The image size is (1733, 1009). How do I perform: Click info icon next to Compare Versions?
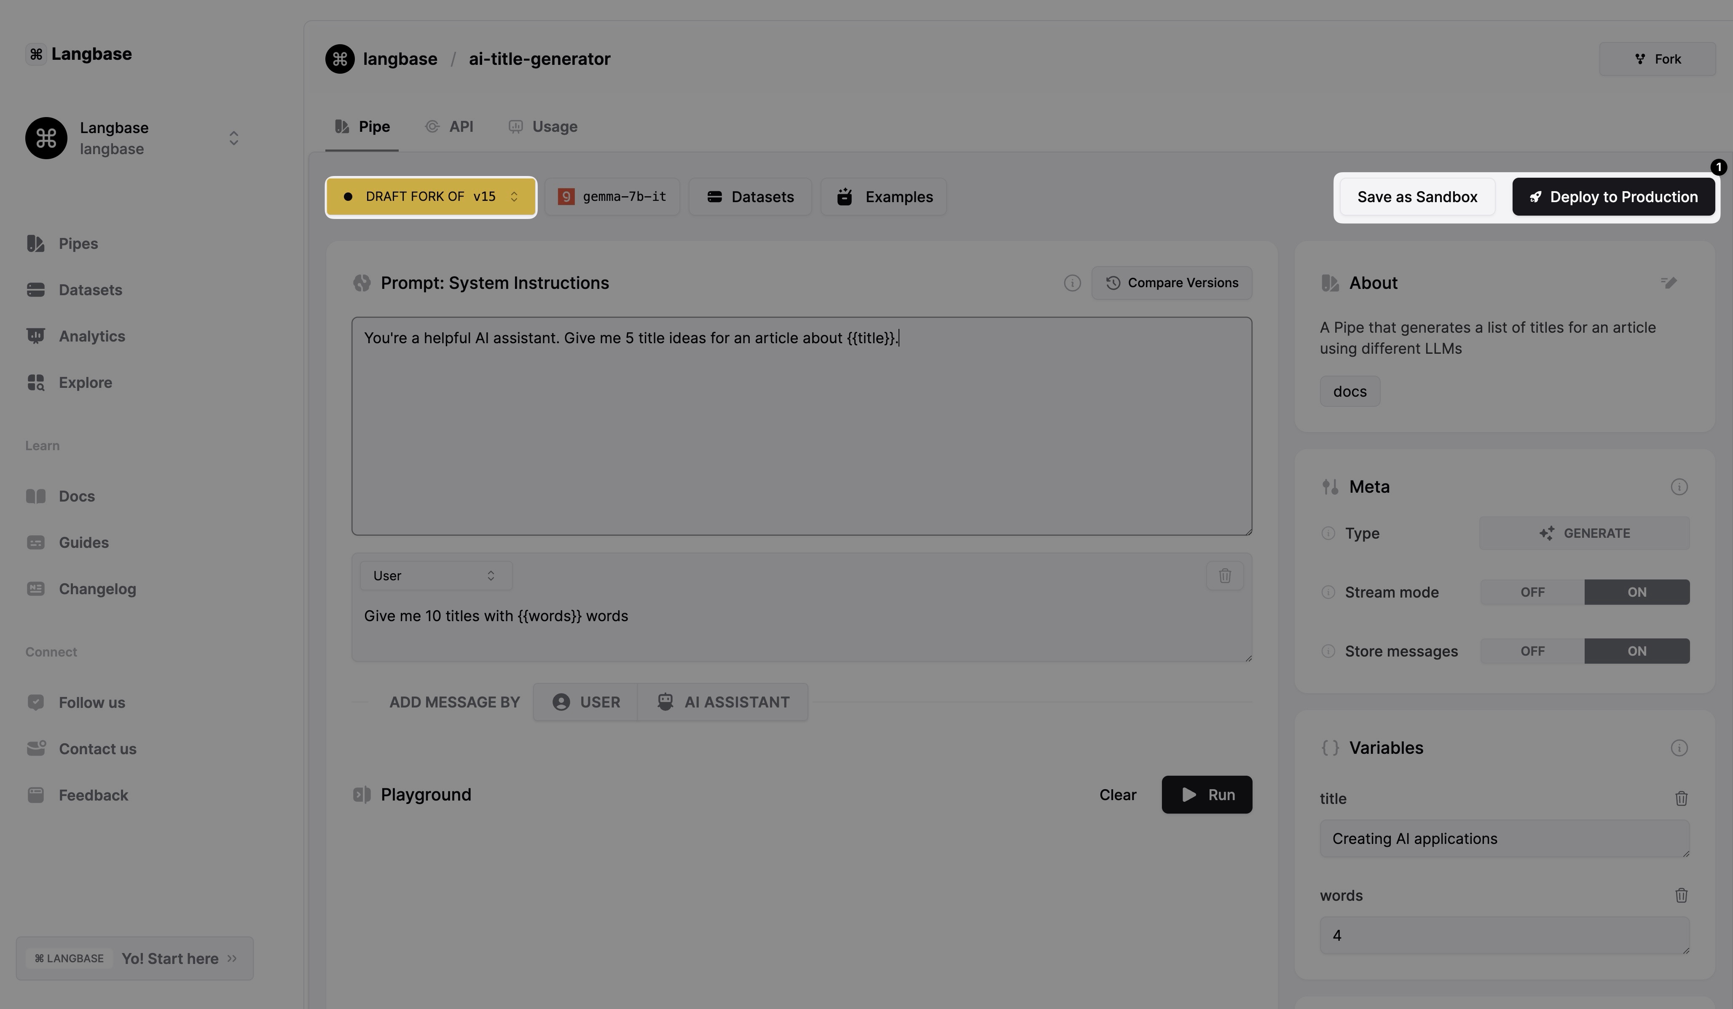(1071, 283)
